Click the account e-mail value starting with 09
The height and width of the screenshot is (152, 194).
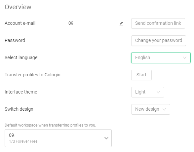71,23
